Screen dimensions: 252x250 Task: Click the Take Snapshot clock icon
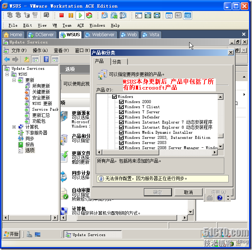[104, 15]
